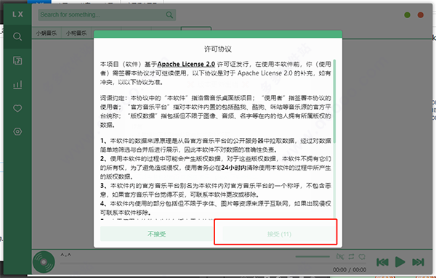The height and width of the screenshot is (278, 436).
Task: Click the 接受 (11) button
Action: (279, 234)
